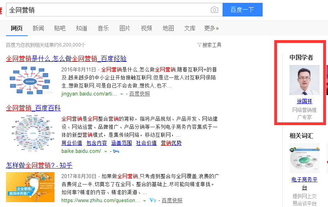Image resolution: width=328 pixels, height=207 pixels.
Task: Click the jingyan.baidu.com/arti... URL text
Action: [89, 94]
